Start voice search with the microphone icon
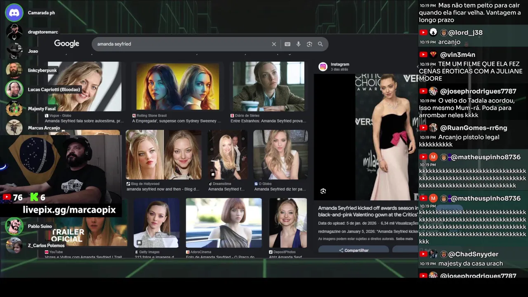 298,44
